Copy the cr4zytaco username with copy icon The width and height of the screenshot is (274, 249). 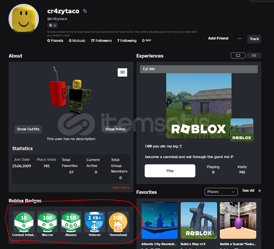tap(85, 11)
